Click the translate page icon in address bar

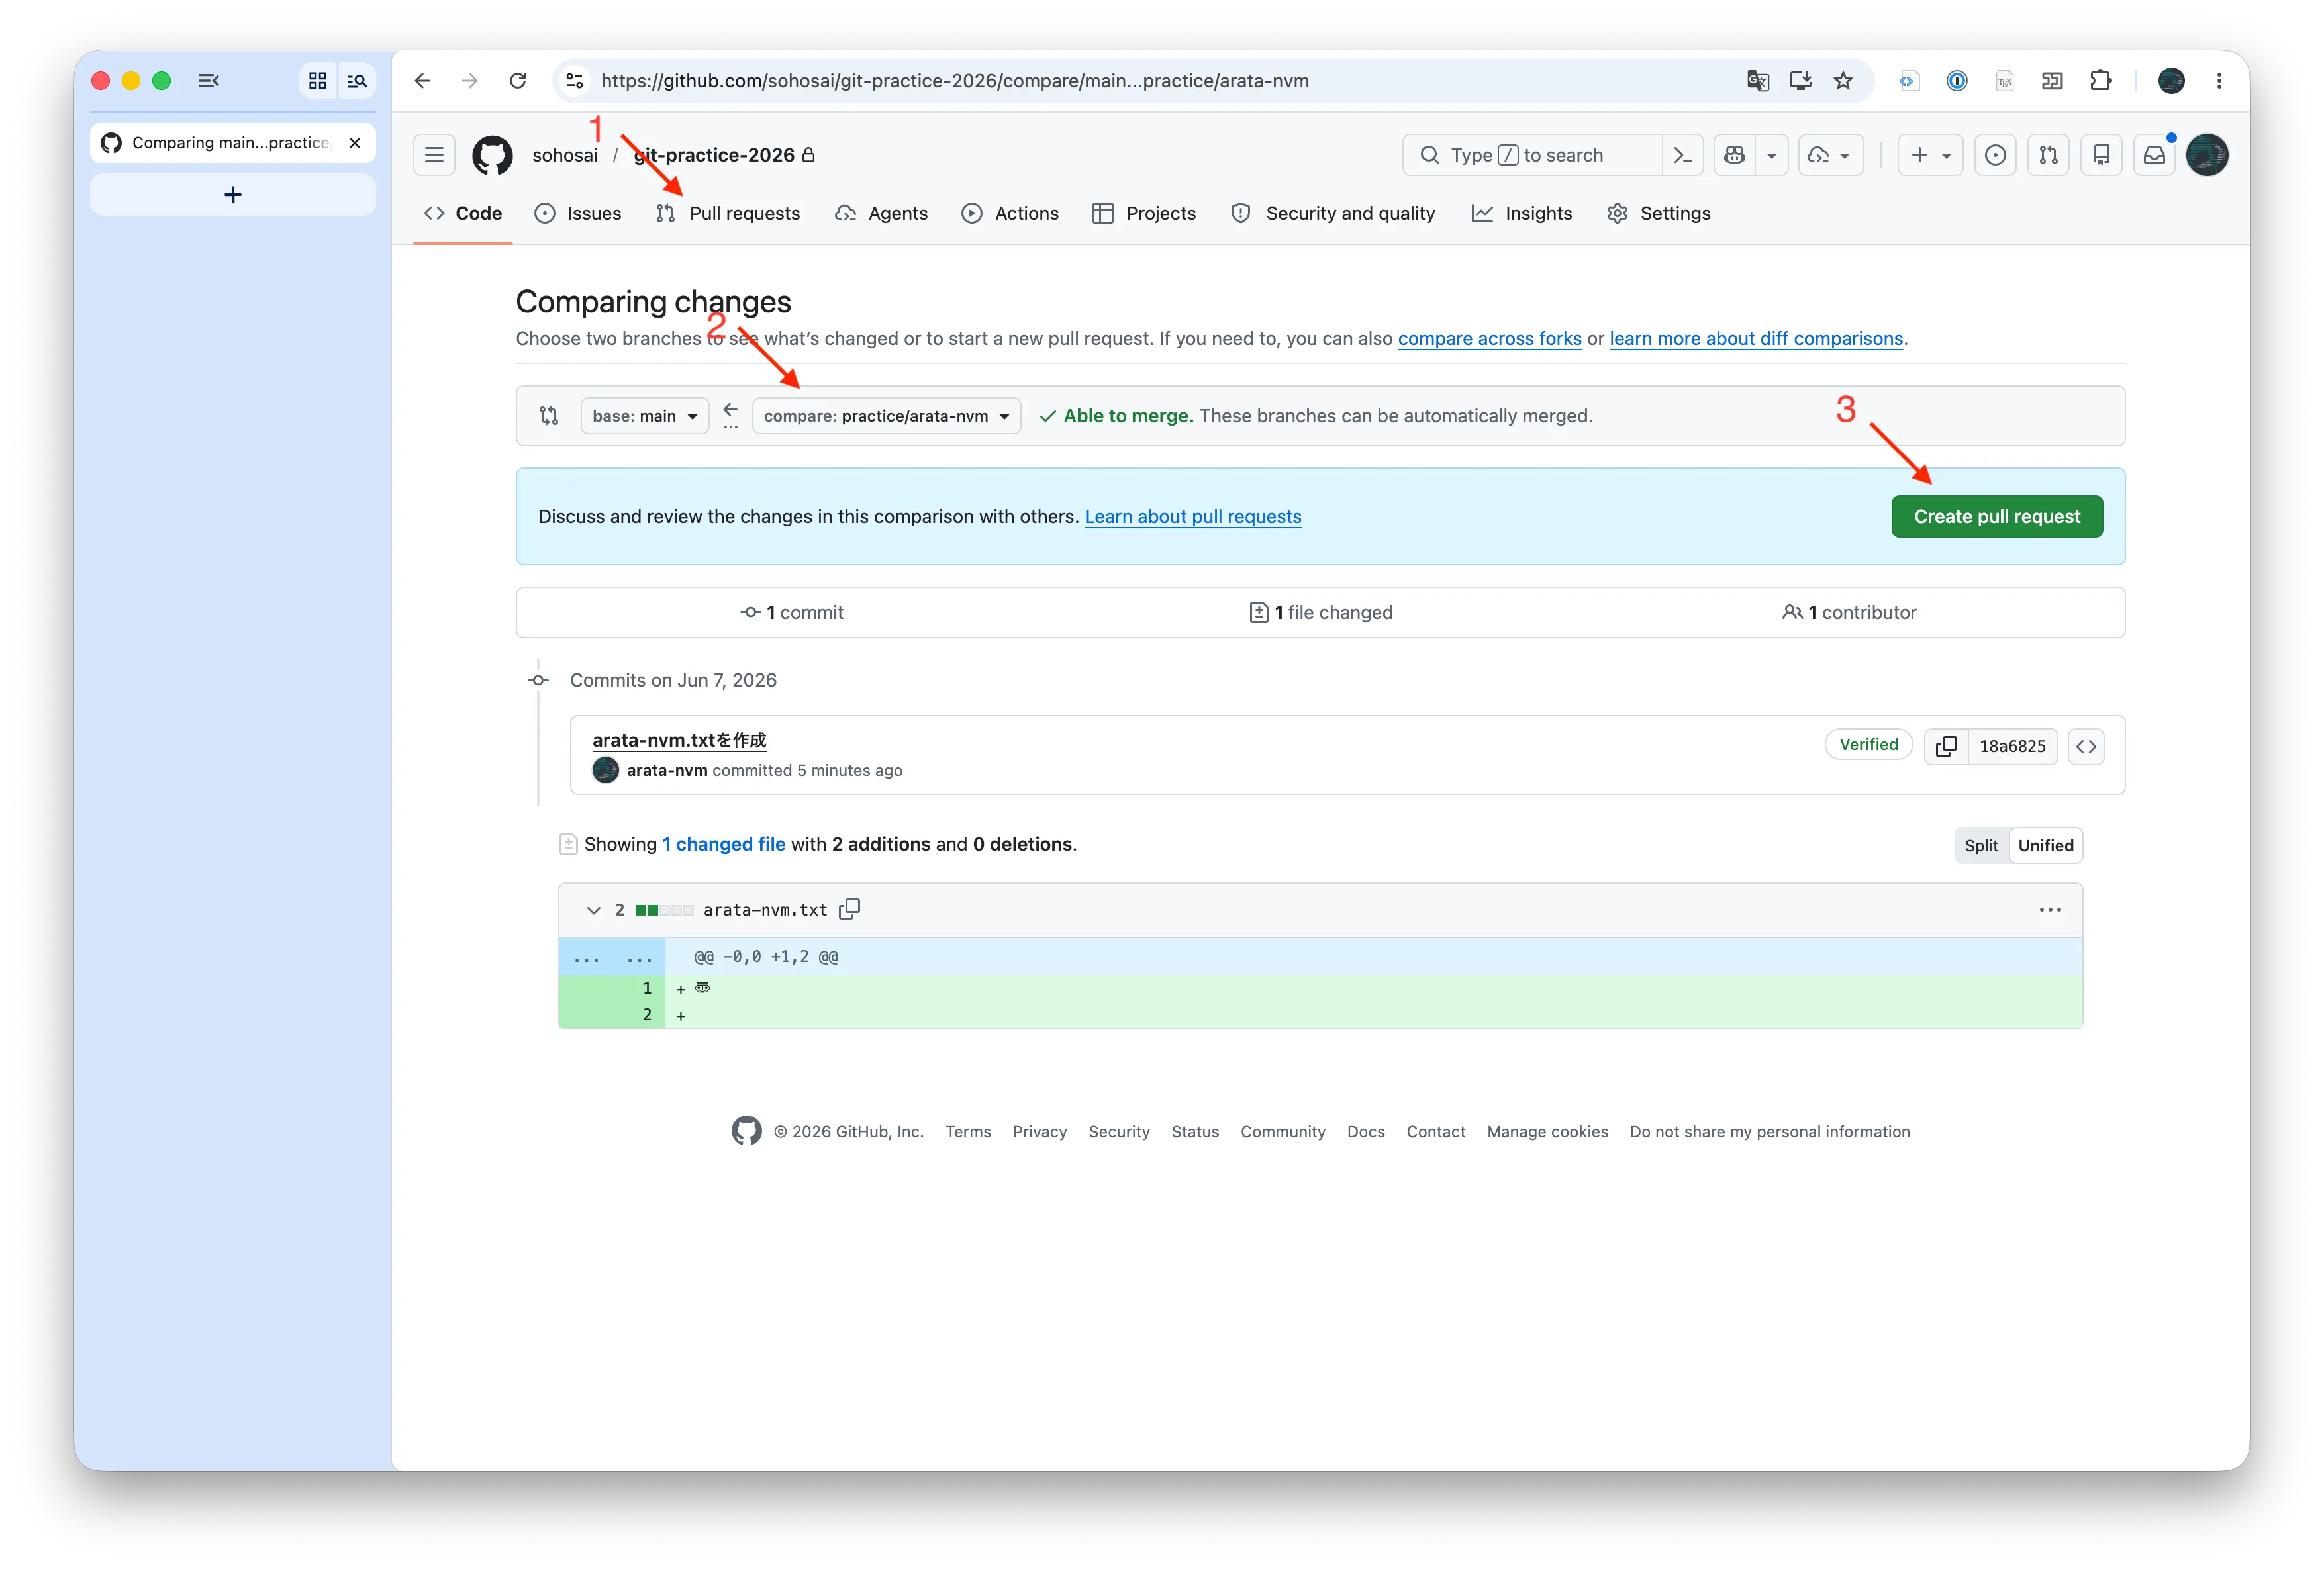pos(1758,81)
